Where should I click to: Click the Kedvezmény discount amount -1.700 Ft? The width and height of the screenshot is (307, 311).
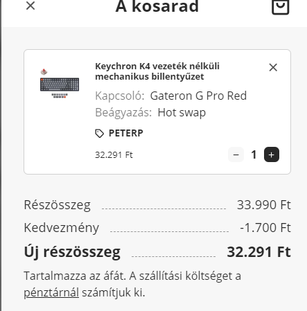[265, 228]
